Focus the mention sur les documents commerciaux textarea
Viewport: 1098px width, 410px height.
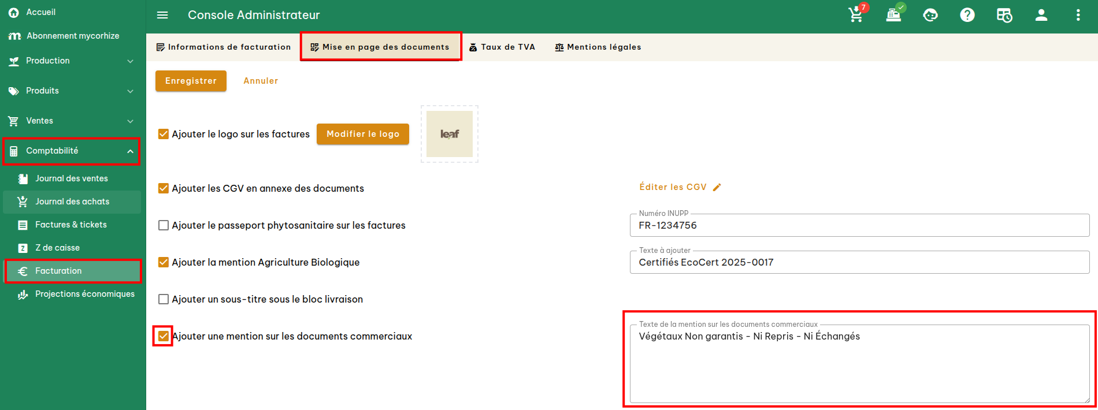tap(860, 363)
